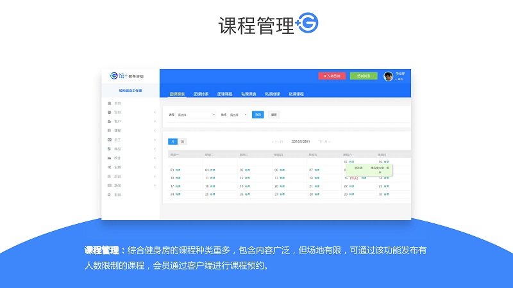
Task: Go to previous month via 上一月
Action: pos(278,141)
